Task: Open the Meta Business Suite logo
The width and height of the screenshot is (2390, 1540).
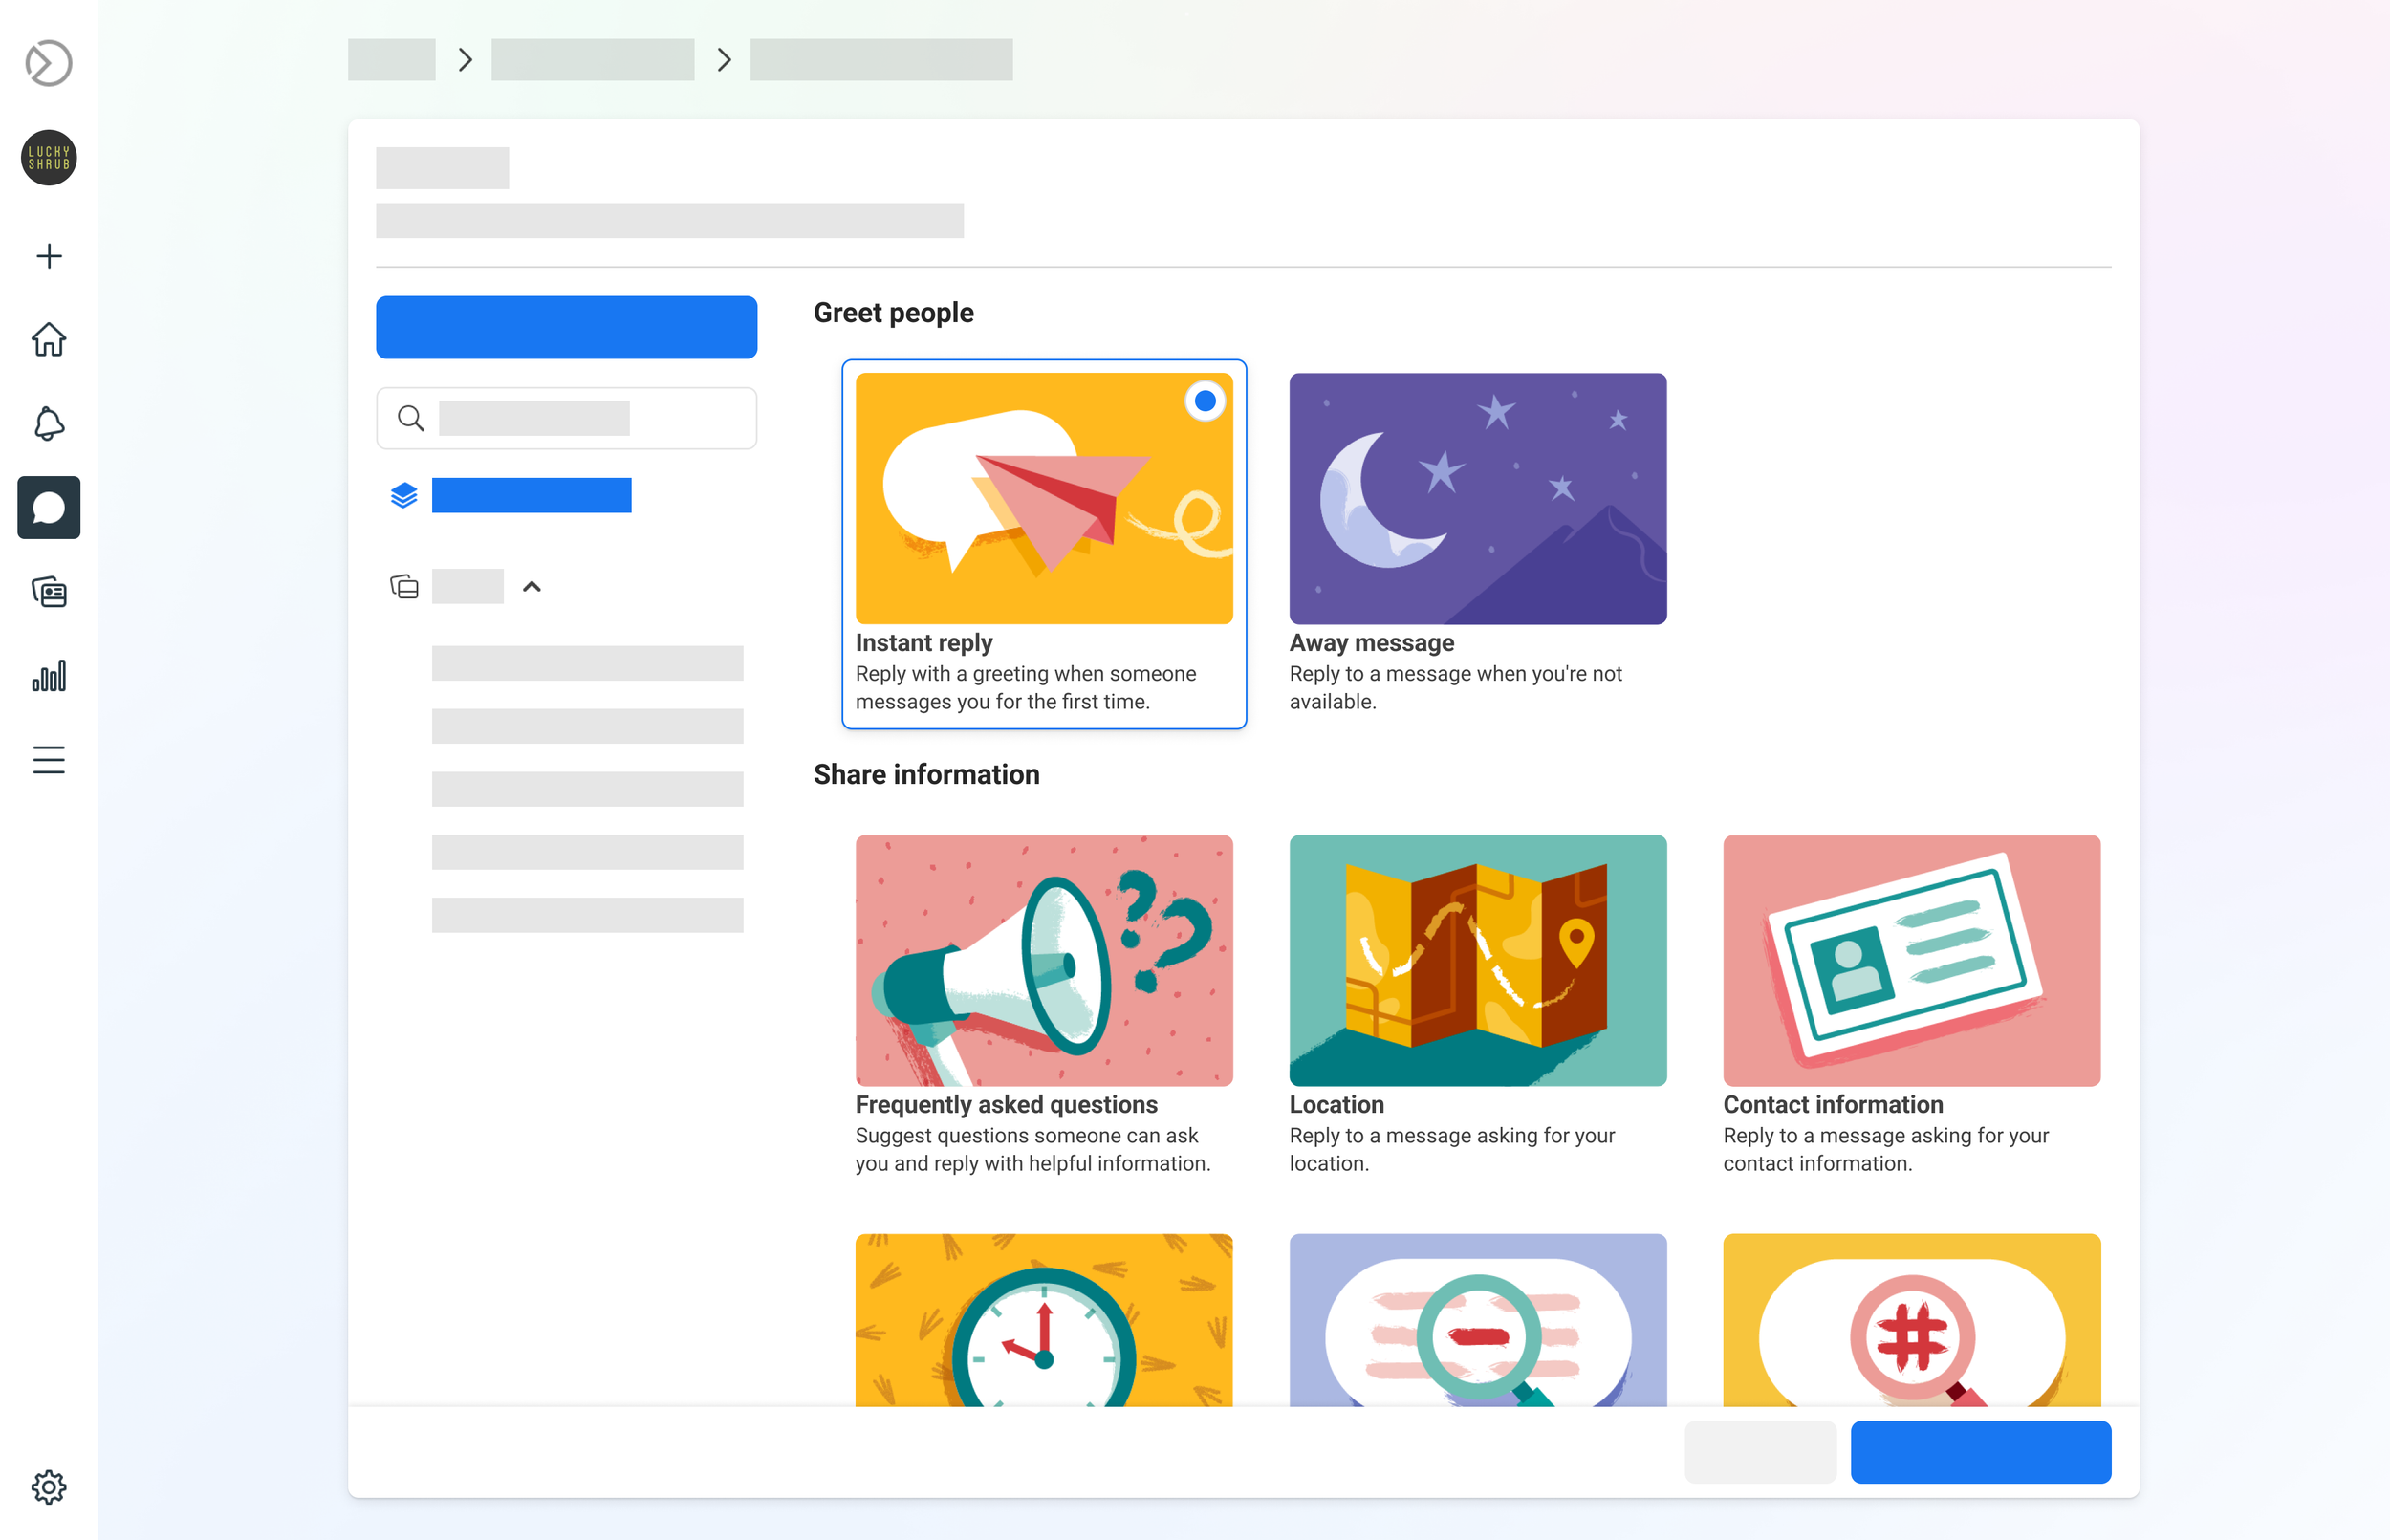Action: click(x=48, y=63)
